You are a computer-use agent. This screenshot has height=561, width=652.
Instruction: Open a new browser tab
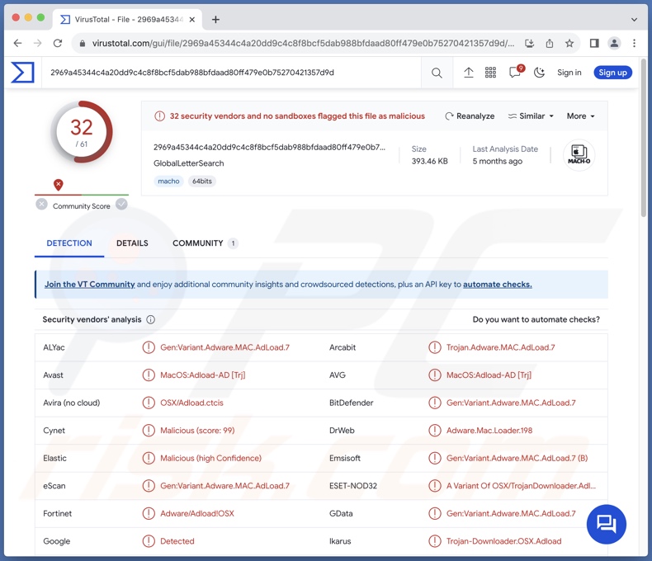coord(215,20)
